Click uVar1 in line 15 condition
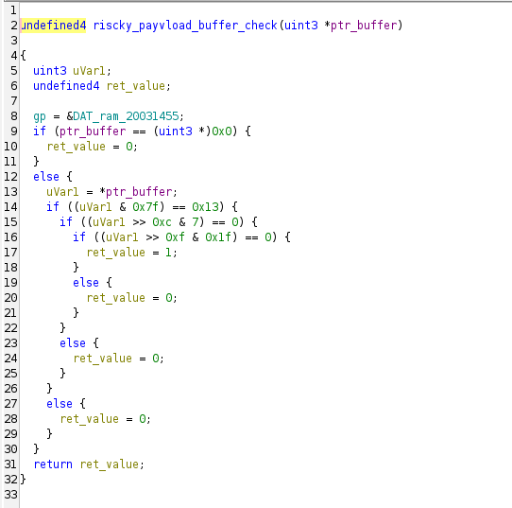 (x=109, y=222)
